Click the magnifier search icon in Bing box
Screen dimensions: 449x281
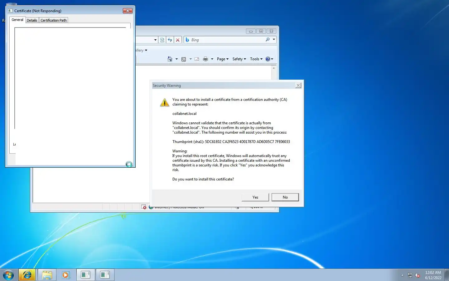point(268,40)
